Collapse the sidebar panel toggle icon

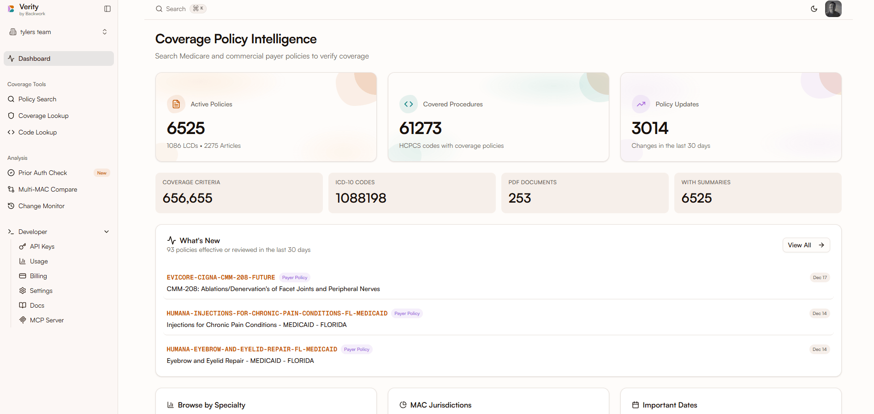click(x=107, y=9)
